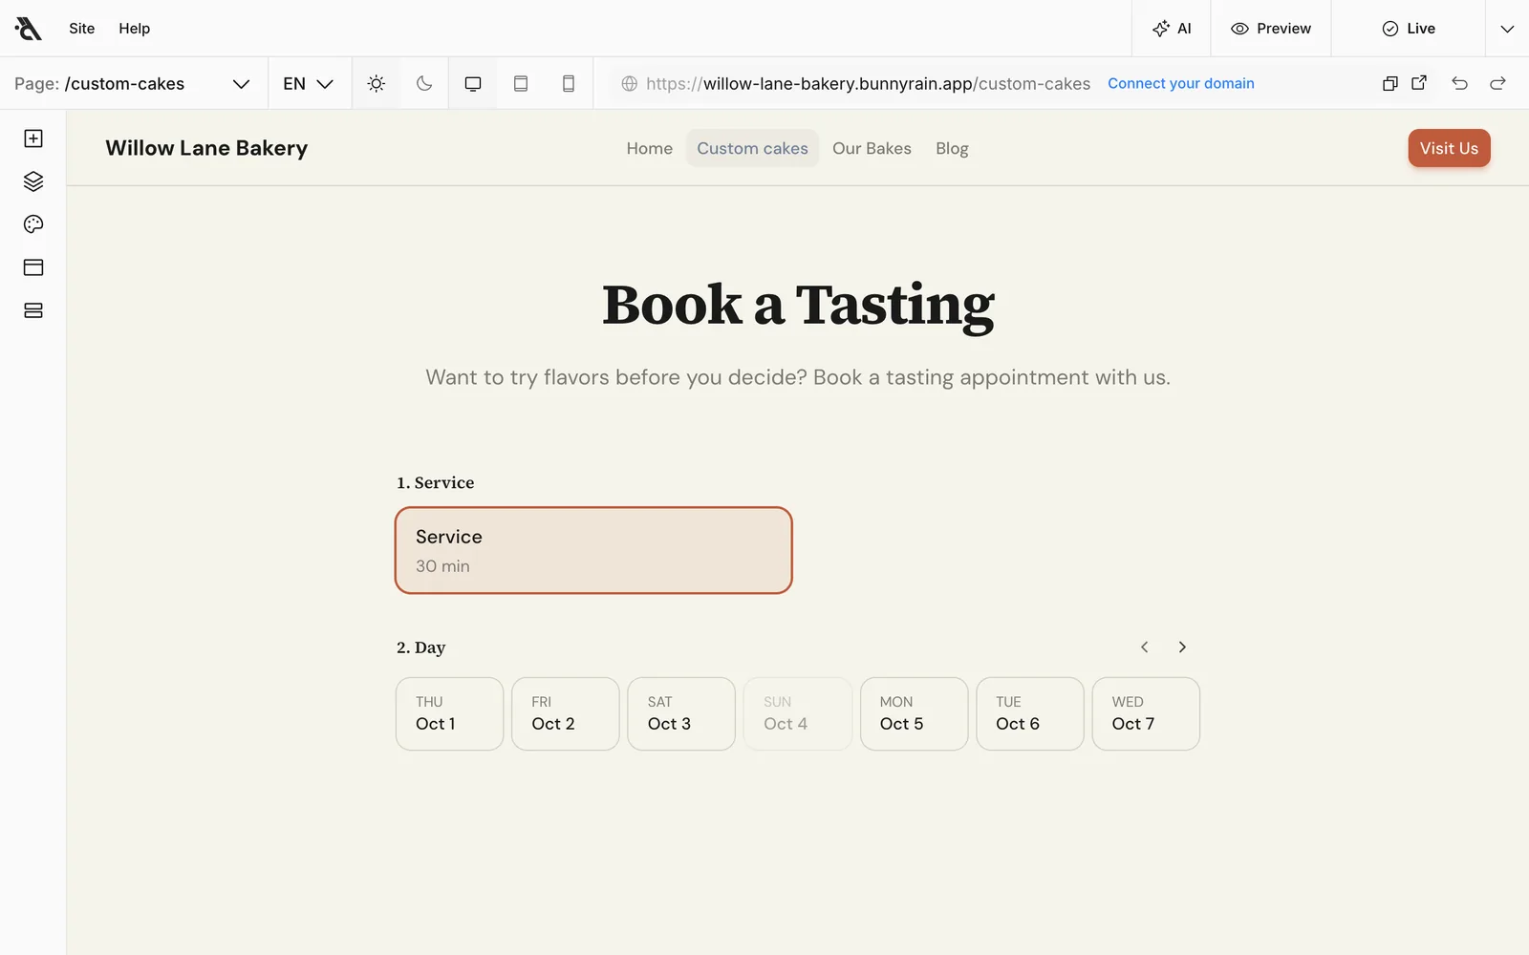Open the pages panel icon
This screenshot has width=1529, height=955.
pos(33,267)
